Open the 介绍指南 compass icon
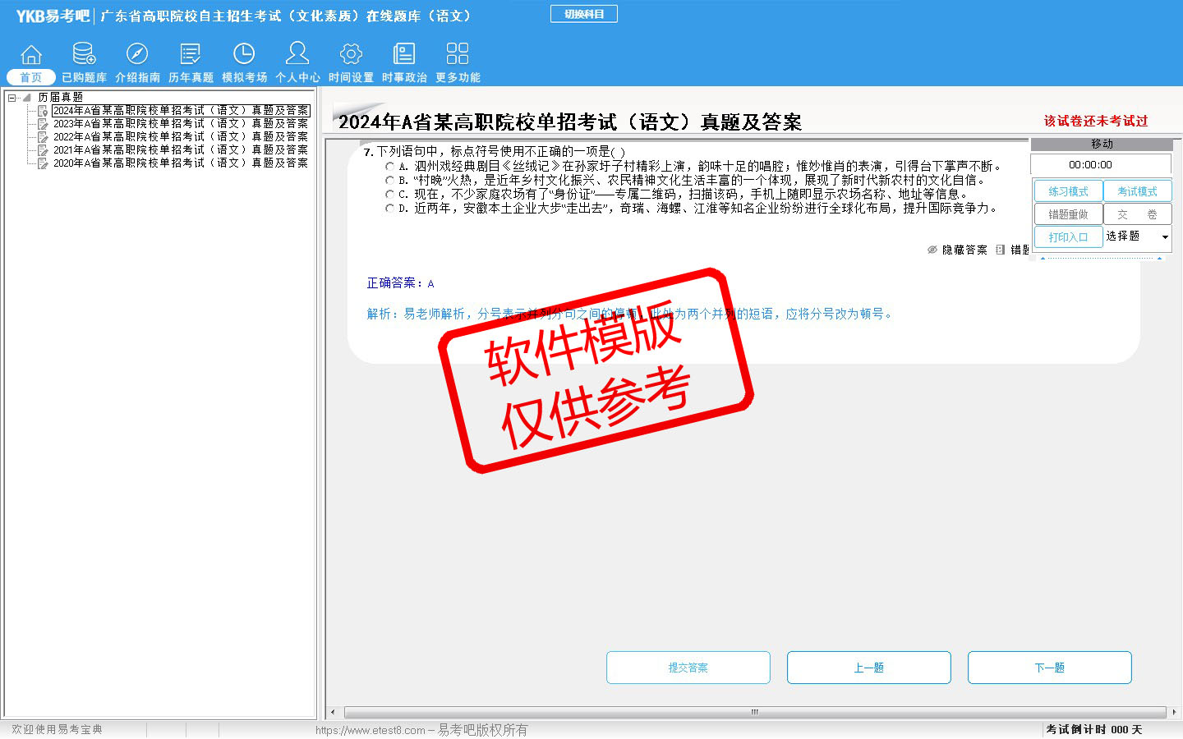 coord(137,55)
